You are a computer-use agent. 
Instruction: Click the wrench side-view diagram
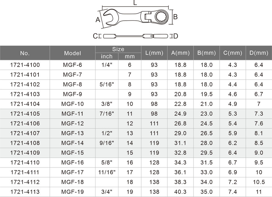pyautogui.click(x=137, y=36)
